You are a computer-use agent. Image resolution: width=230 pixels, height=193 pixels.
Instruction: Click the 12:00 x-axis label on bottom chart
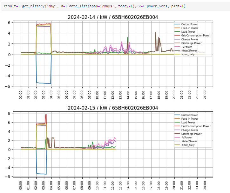pyautogui.click(x=113, y=185)
